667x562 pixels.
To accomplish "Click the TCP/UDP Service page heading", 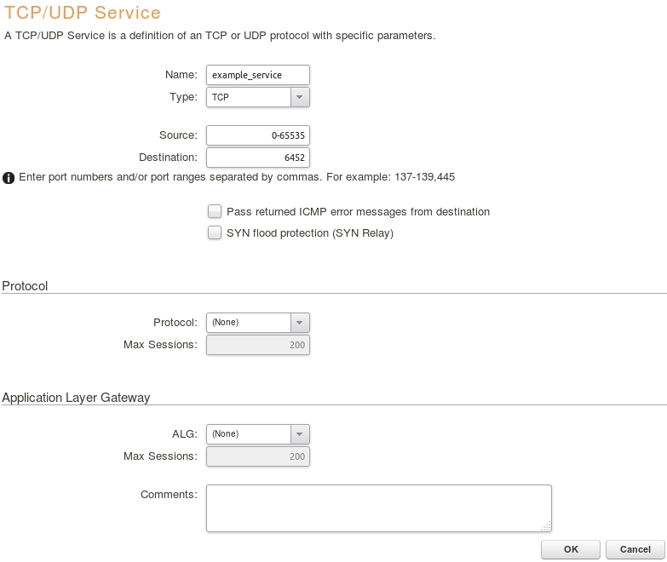I will click(x=83, y=14).
